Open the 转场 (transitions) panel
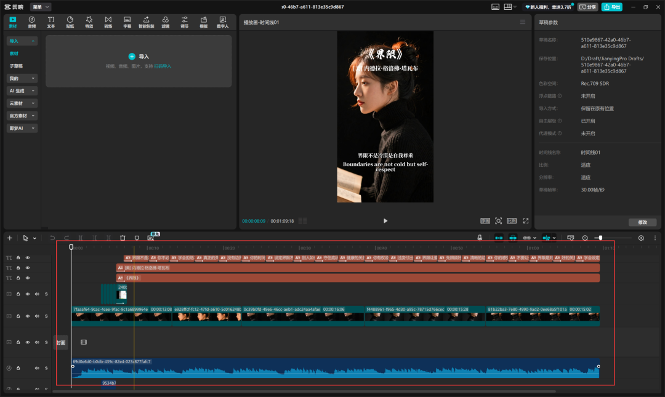This screenshot has width=665, height=397. pyautogui.click(x=108, y=22)
